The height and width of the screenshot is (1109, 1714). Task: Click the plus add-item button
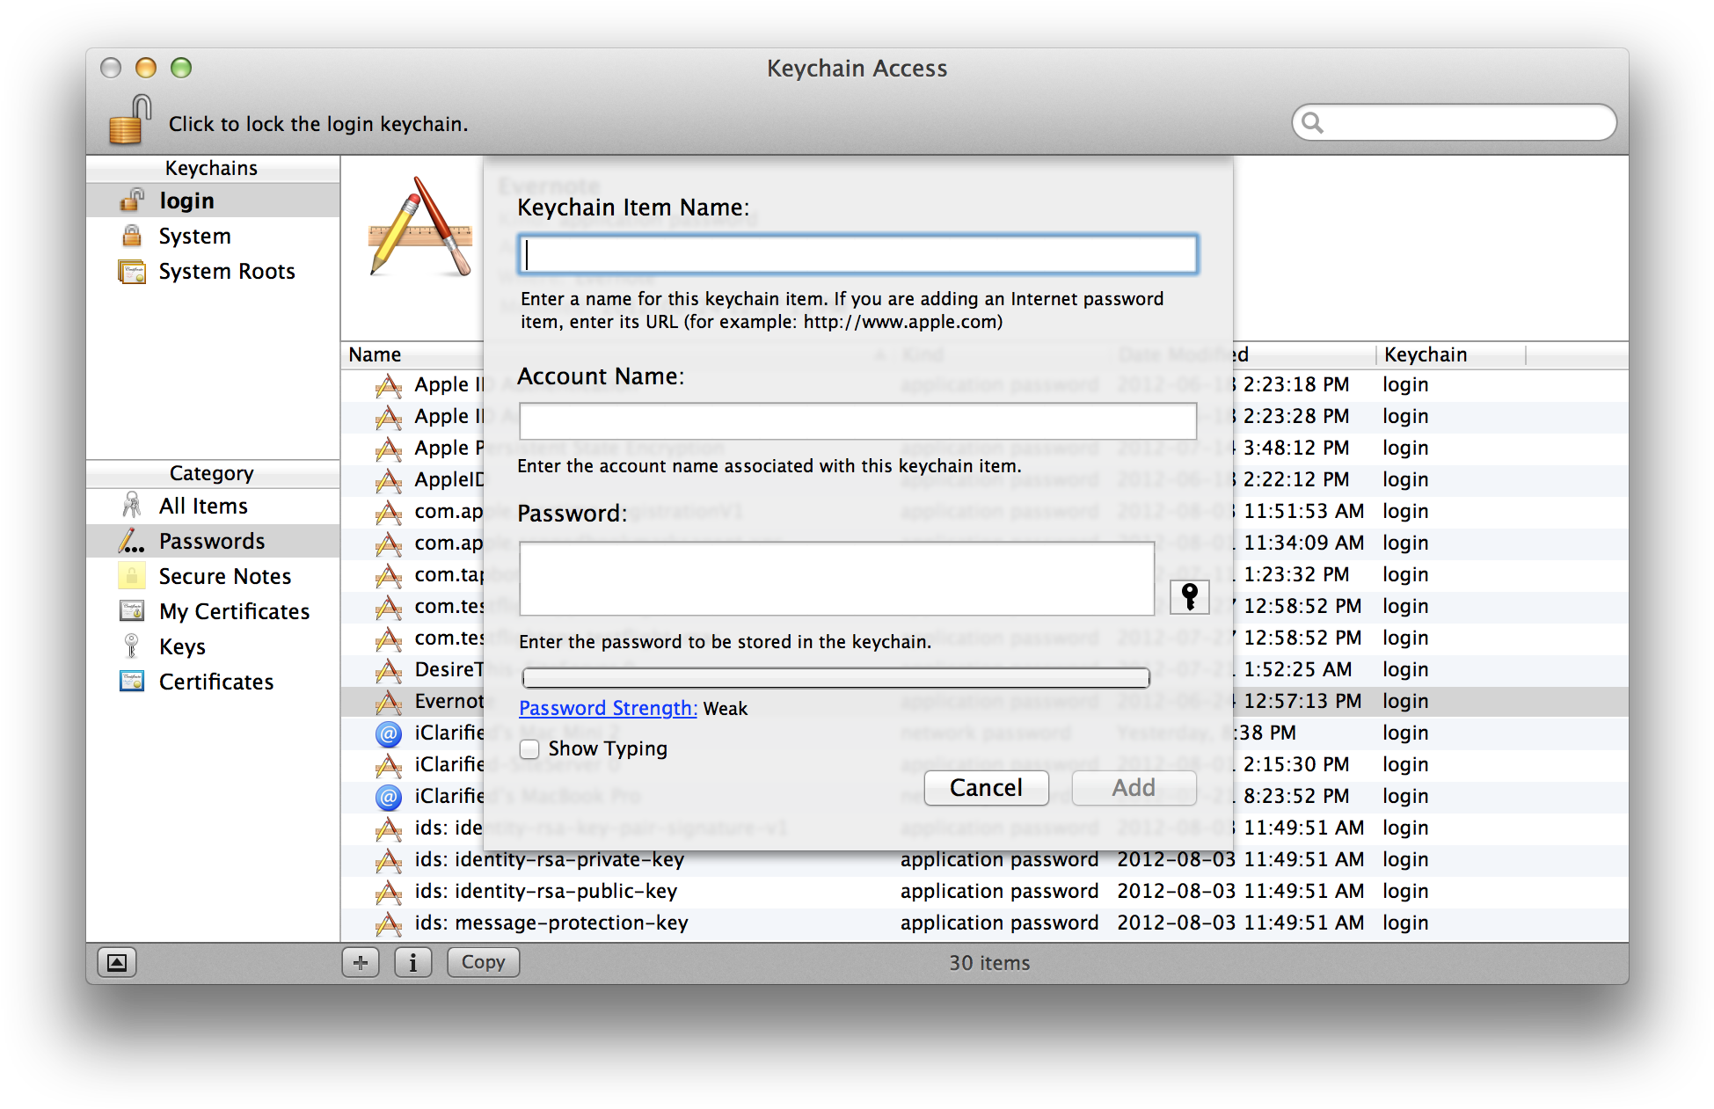pos(361,962)
